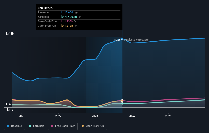Click the Past label on the chart
Image resolution: width=209 pixels, height=133 pixels.
pyautogui.click(x=117, y=40)
